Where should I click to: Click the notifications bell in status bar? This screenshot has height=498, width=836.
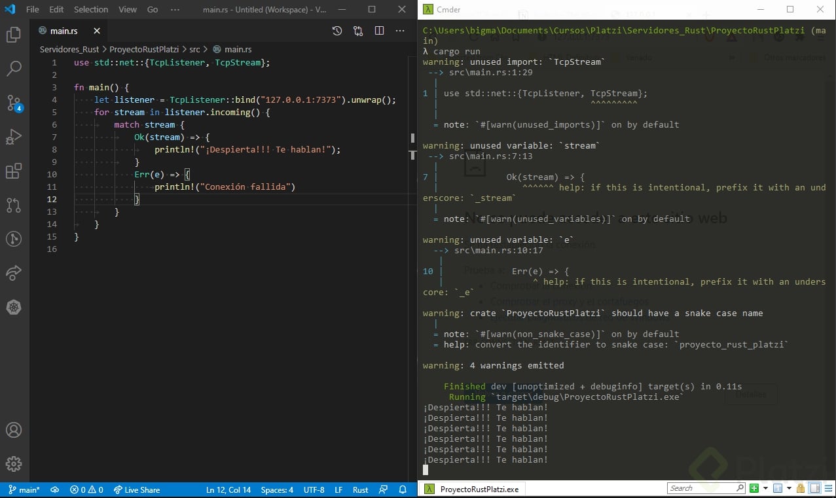click(403, 489)
